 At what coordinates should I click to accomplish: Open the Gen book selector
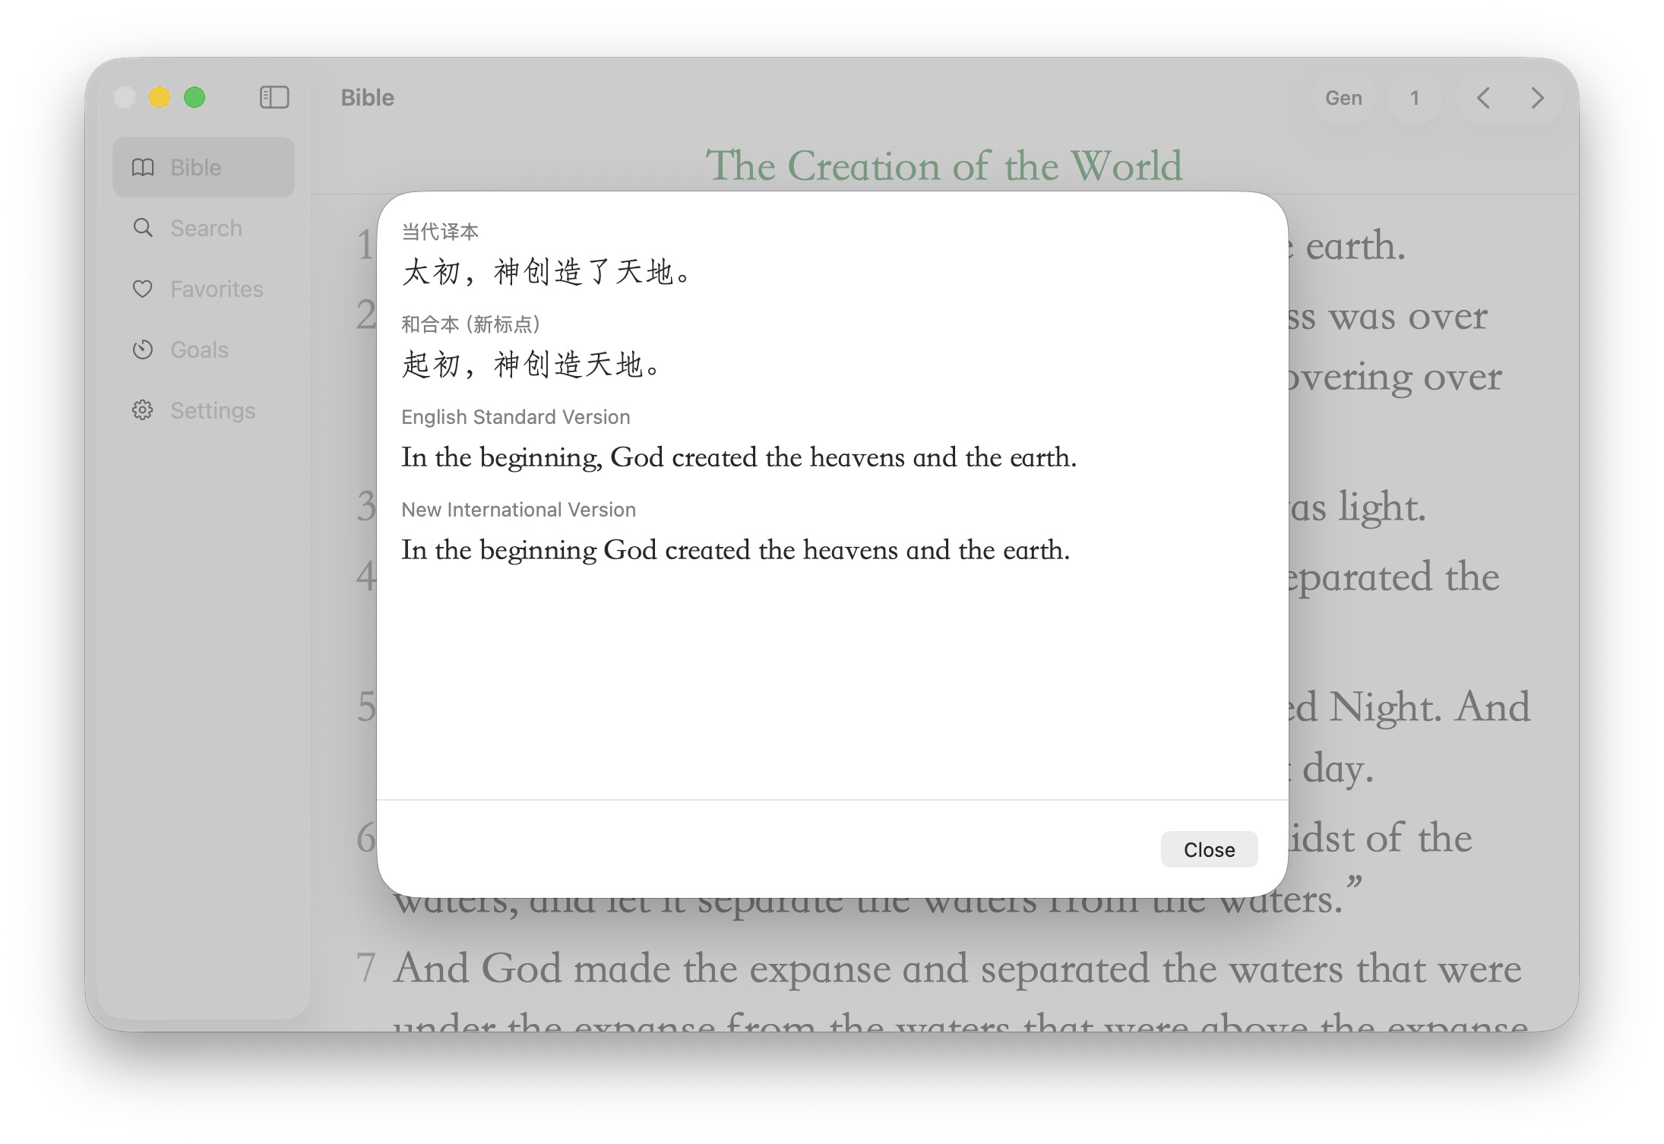point(1343,98)
